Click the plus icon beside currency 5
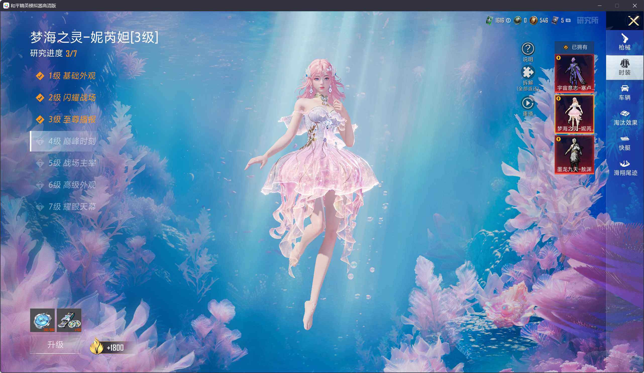The image size is (644, 373). click(568, 20)
